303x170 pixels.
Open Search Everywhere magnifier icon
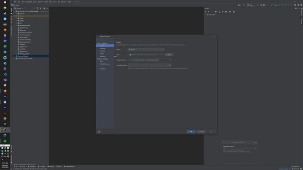pyautogui.click(x=295, y=5)
